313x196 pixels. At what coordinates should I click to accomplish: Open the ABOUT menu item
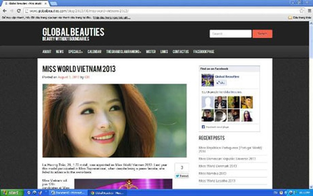click(x=47, y=51)
